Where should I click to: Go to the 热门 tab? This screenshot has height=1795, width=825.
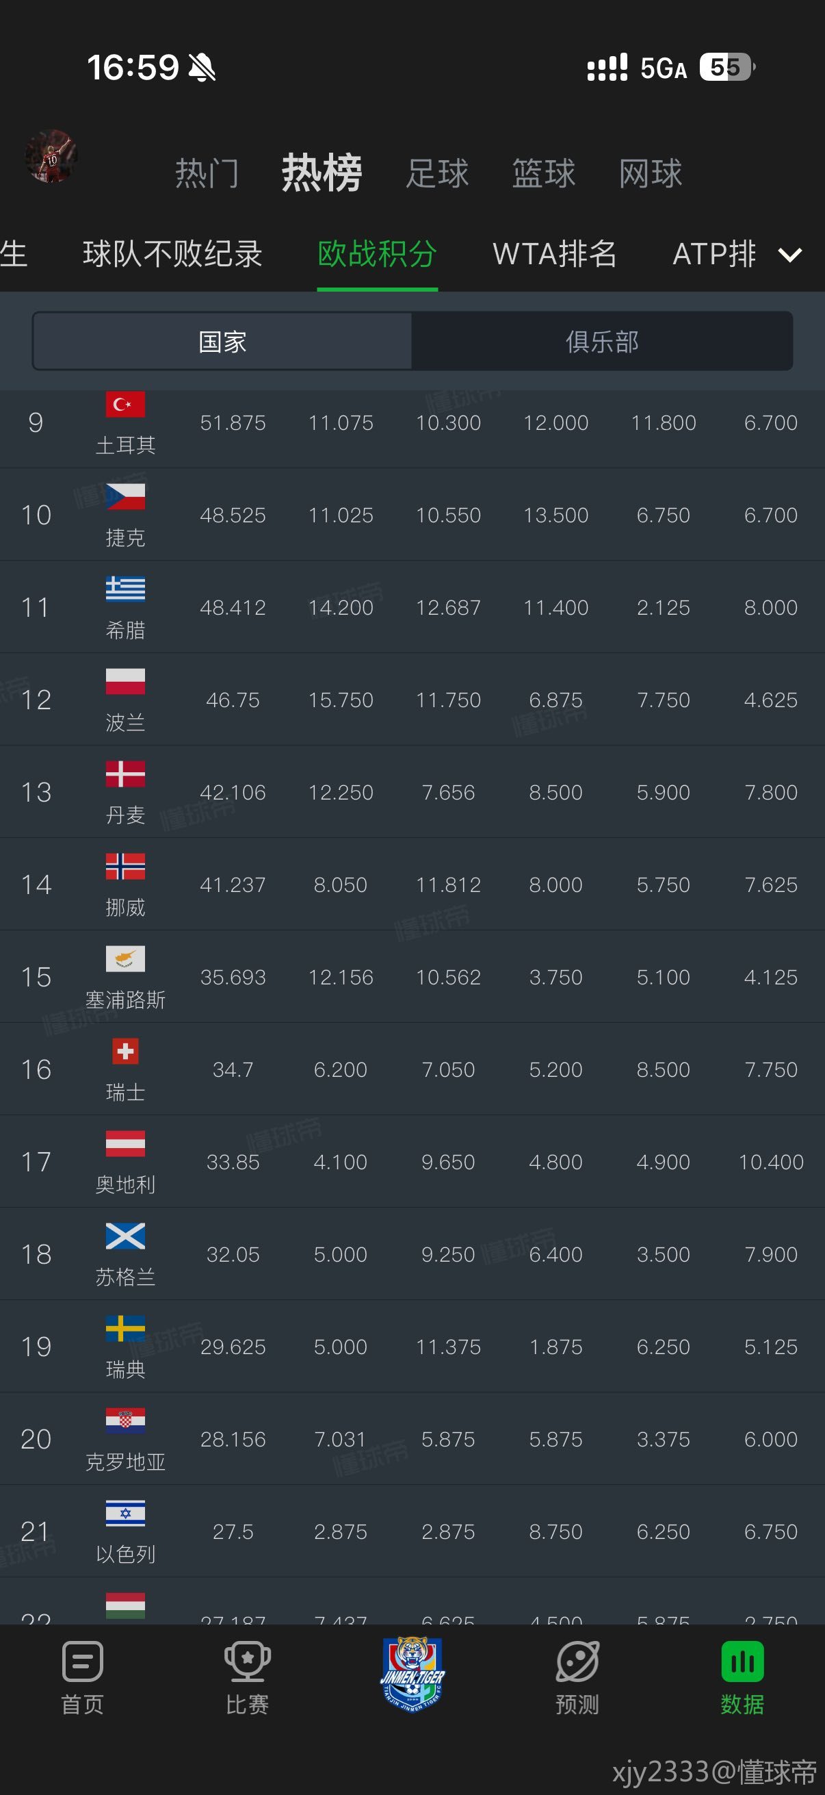(x=207, y=173)
